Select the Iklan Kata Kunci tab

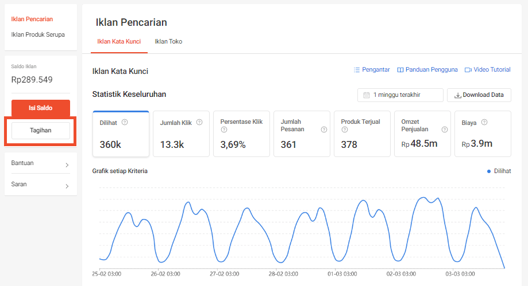[x=119, y=41]
